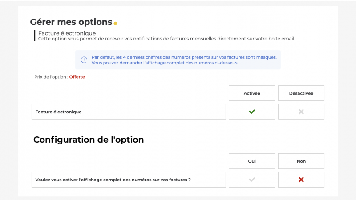Click the yellow dot beside the heading
This screenshot has height=200, width=356.
coord(115,23)
